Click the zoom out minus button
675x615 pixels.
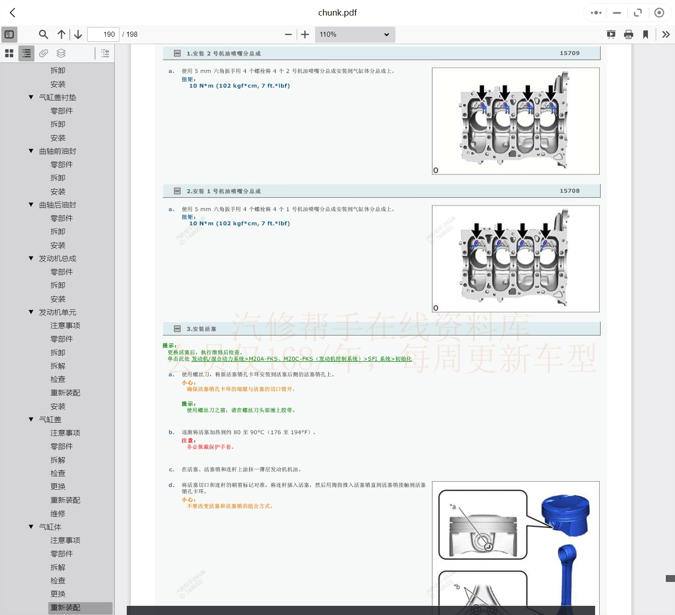tap(288, 34)
